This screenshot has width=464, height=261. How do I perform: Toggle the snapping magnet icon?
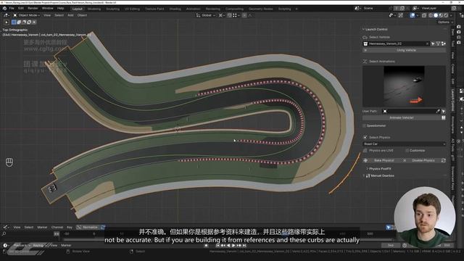(229, 15)
